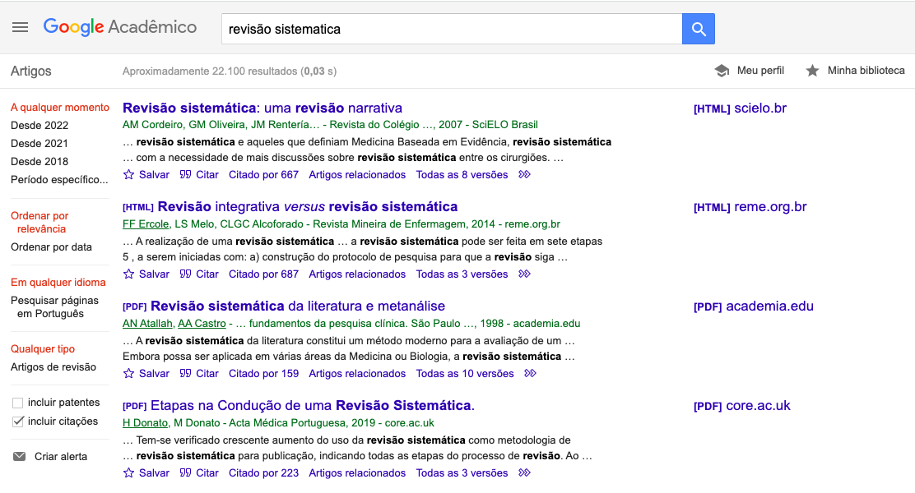The width and height of the screenshot is (915, 493).
Task: Expand more options for Donato article
Action: [525, 472]
